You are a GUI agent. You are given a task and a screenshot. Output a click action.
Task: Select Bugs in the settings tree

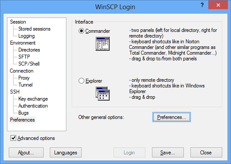point(24,113)
